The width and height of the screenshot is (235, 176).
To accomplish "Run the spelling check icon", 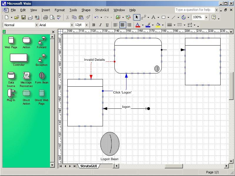I will click(x=59, y=17).
